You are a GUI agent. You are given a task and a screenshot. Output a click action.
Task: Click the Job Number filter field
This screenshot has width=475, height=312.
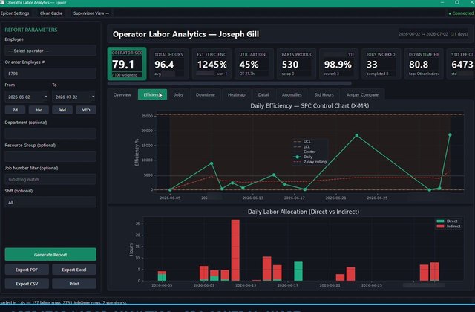(x=50, y=180)
